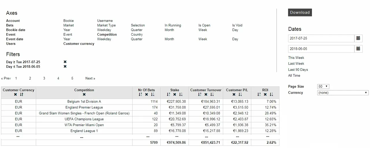This screenshot has width=370, height=148.
Task: Add Is Open axis
Action: (204, 25)
